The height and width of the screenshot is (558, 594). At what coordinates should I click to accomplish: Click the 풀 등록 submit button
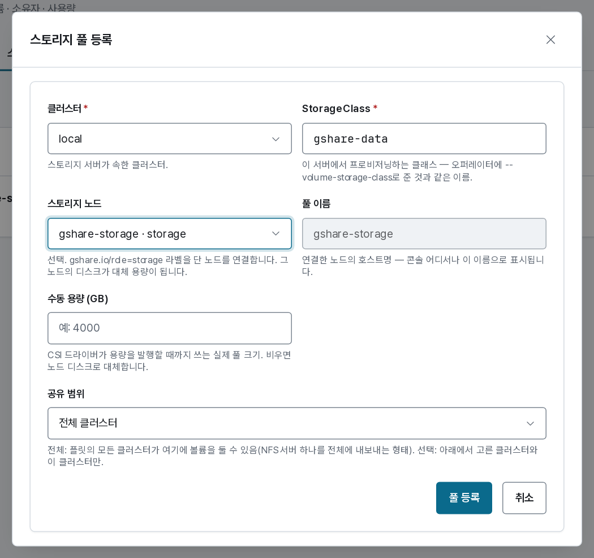[464, 498]
